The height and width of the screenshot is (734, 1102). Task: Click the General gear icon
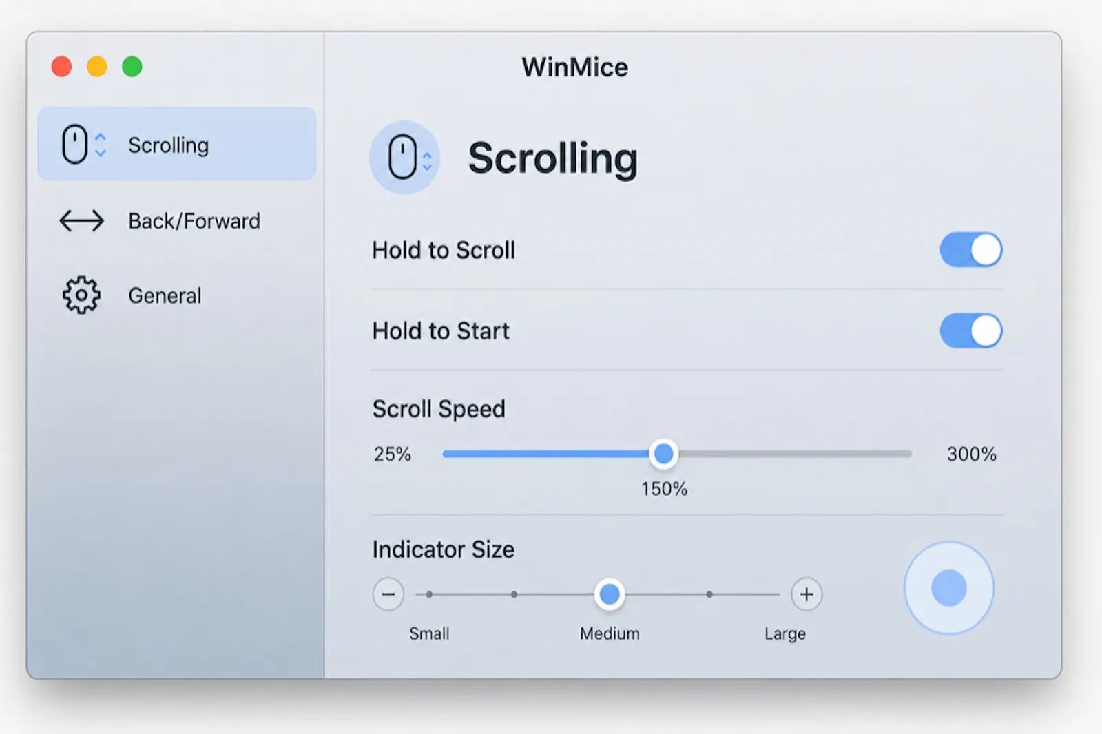[81, 295]
